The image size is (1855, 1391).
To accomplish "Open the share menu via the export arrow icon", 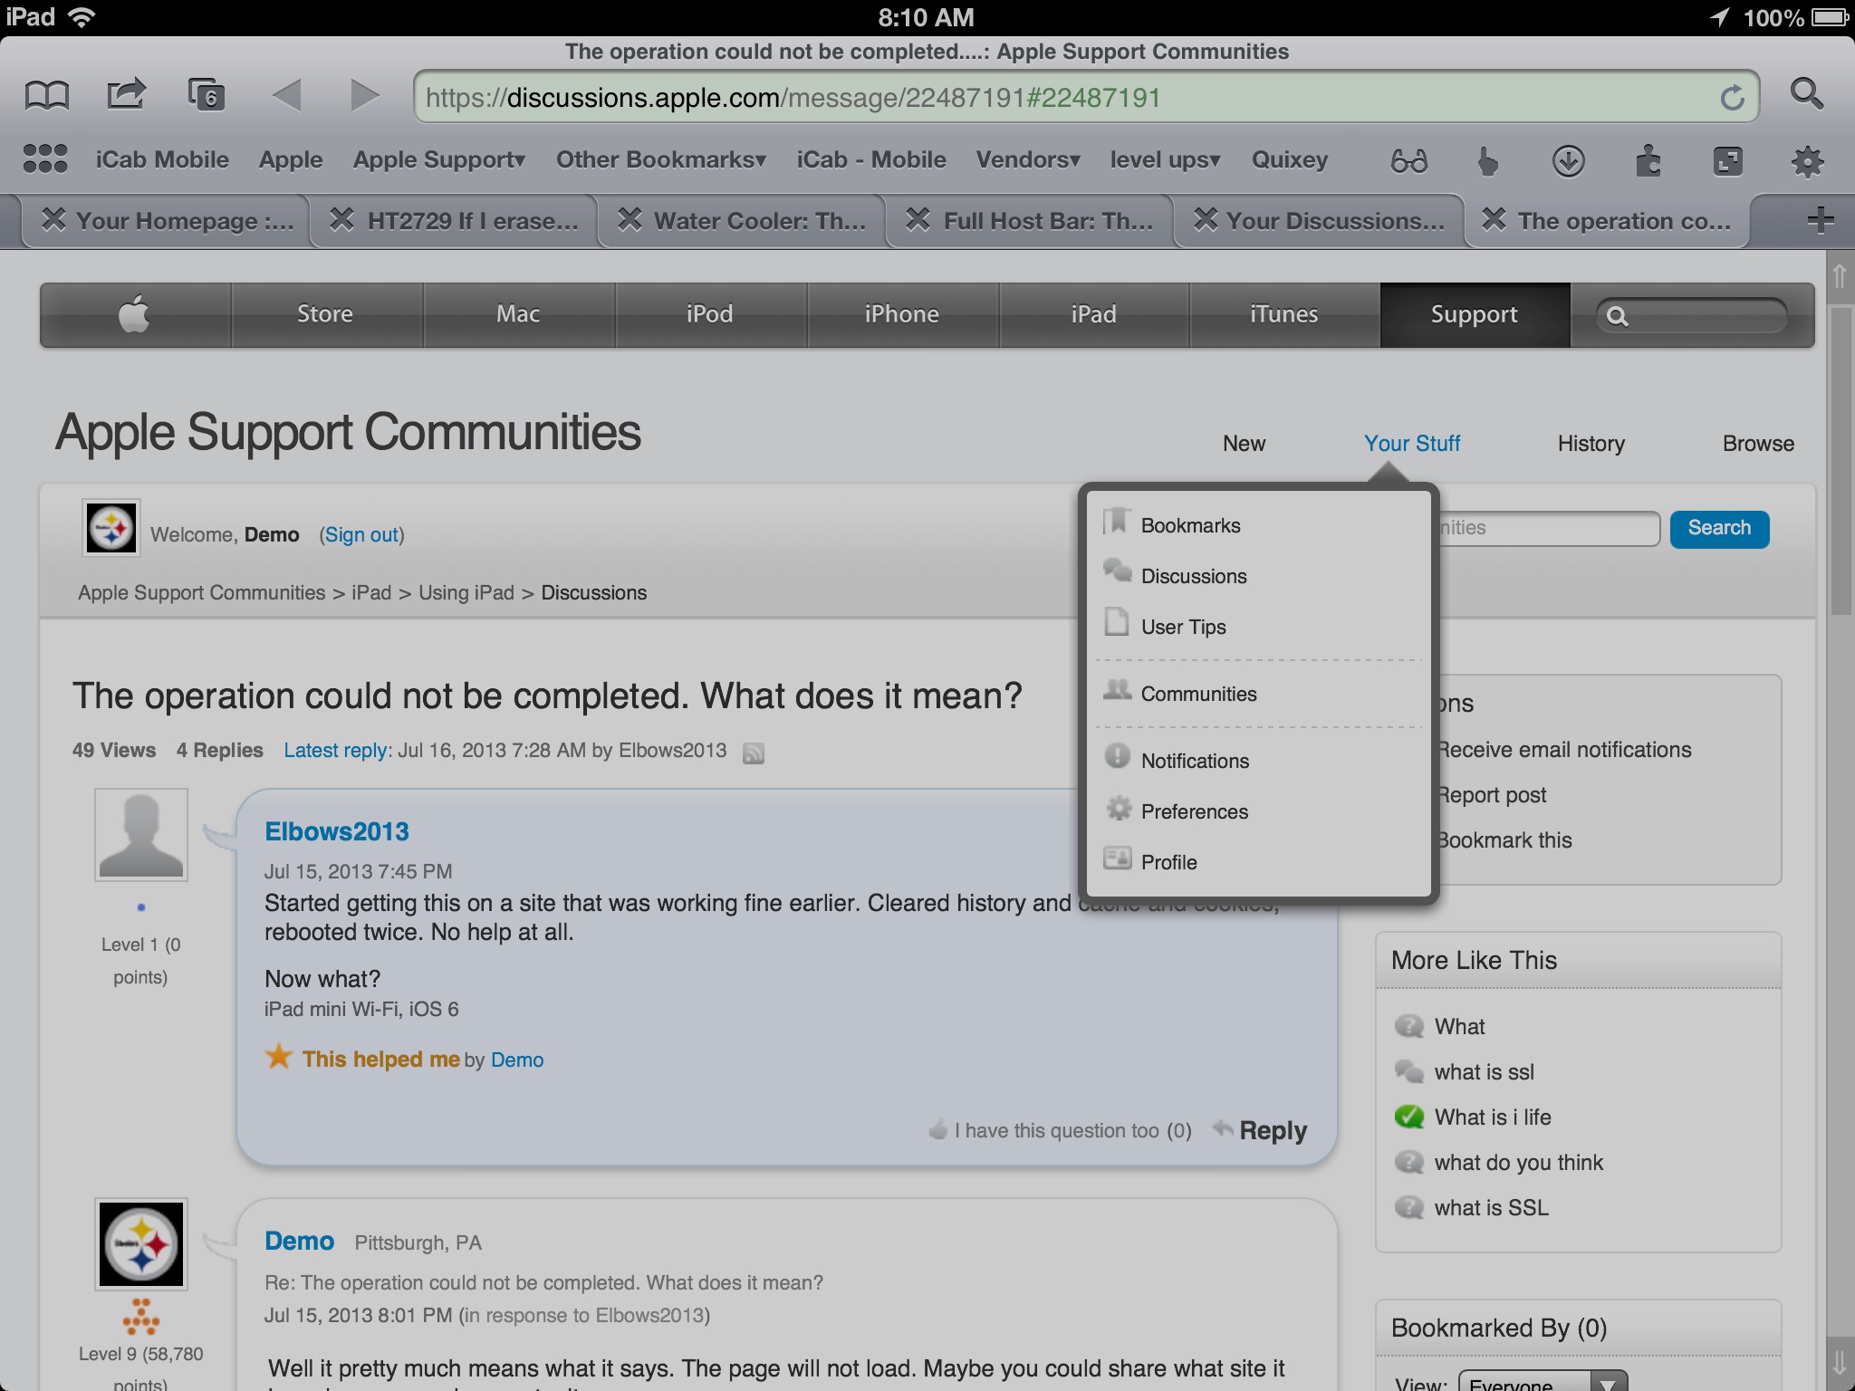I will click(x=125, y=93).
